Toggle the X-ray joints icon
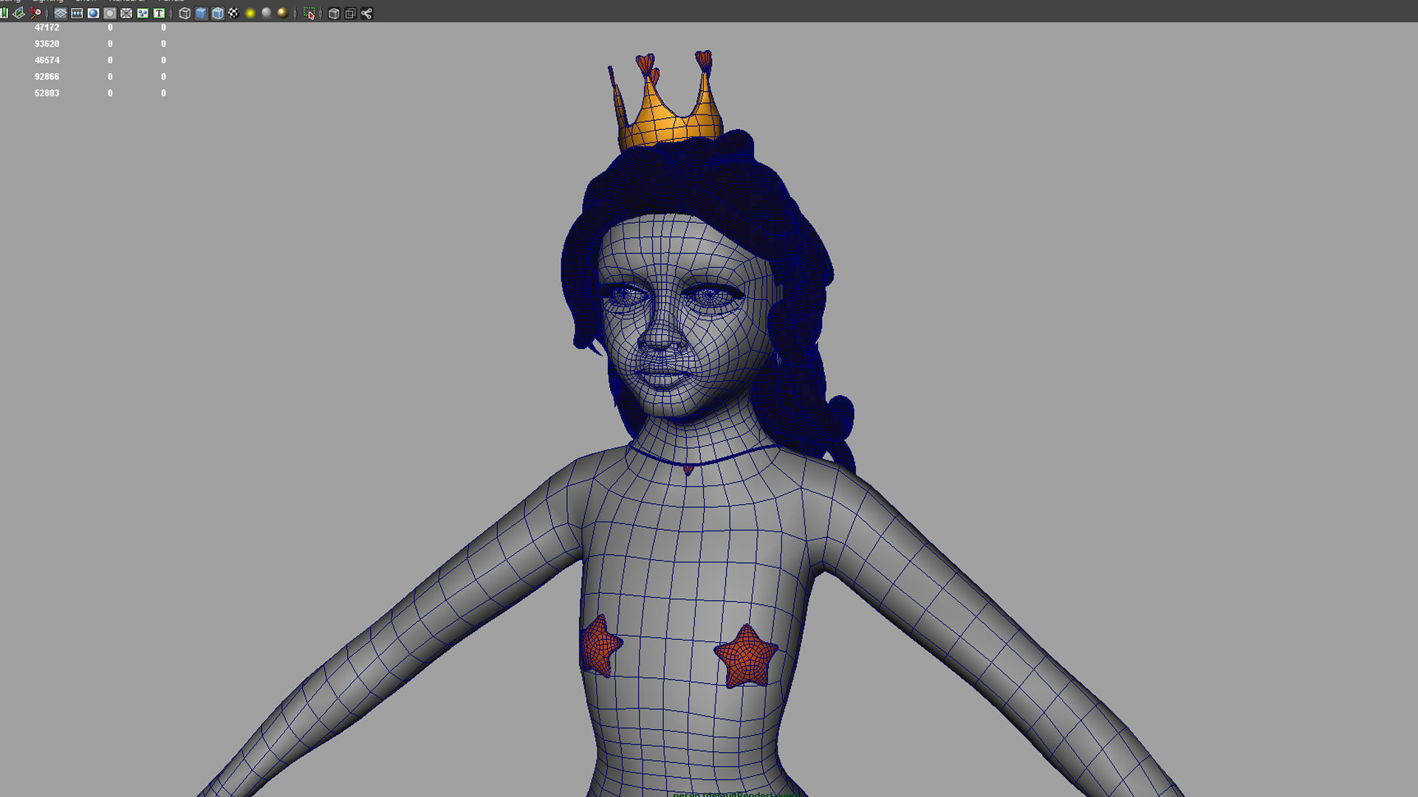The height and width of the screenshot is (797, 1418). 366,13
